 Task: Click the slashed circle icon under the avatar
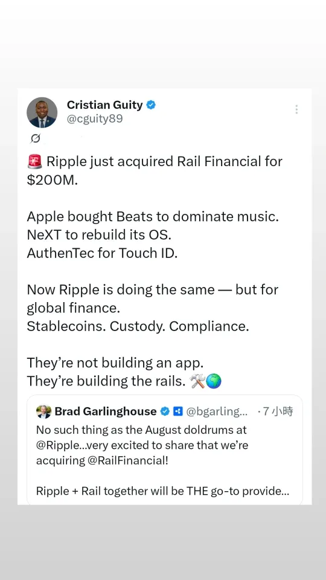point(35,139)
